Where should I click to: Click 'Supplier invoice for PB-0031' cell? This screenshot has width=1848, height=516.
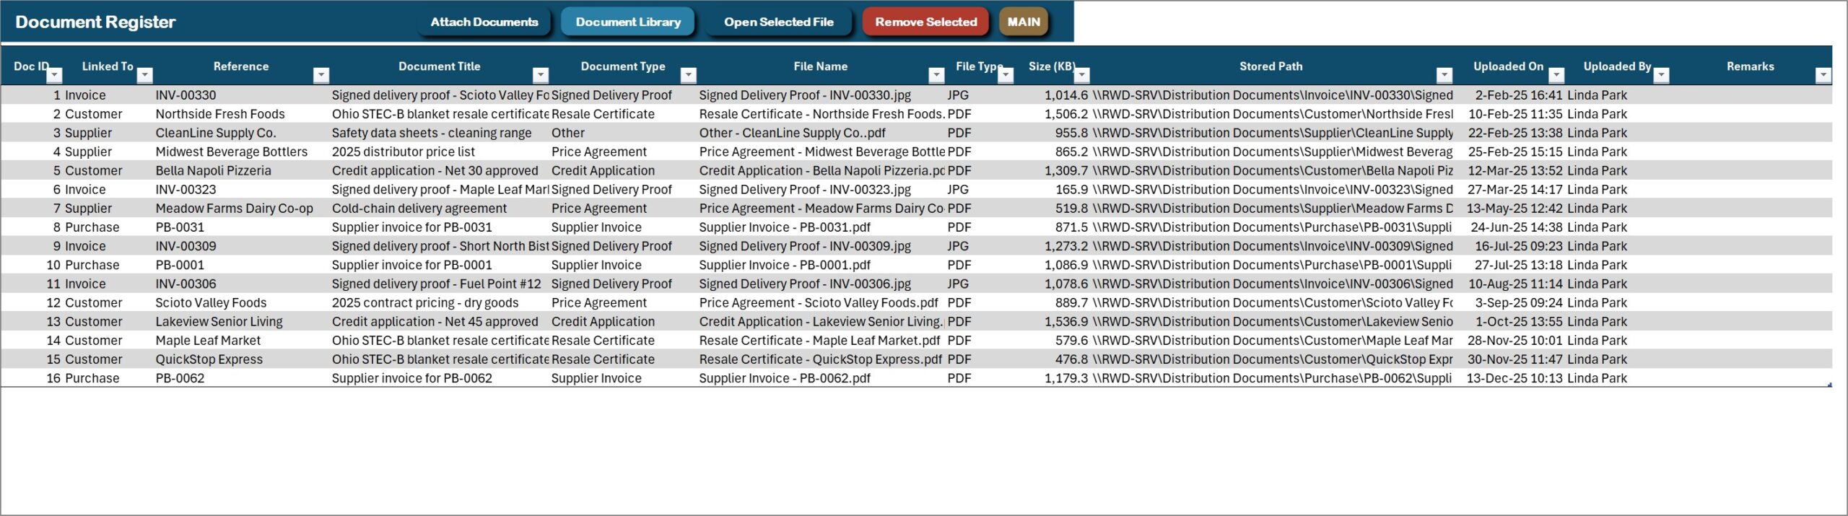[440, 227]
